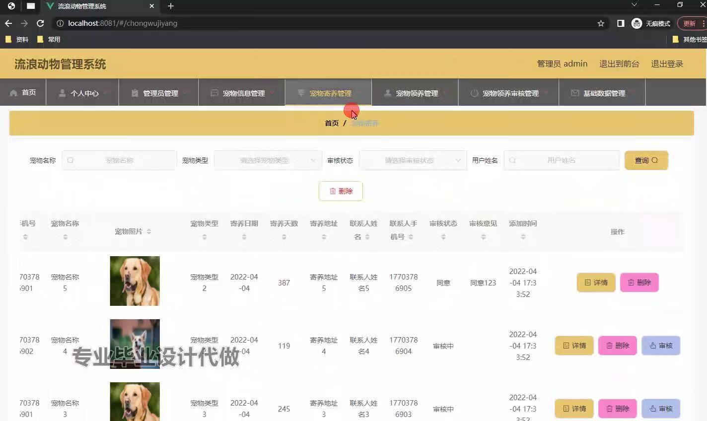Click 同意123 review comment cell

[x=483, y=283]
